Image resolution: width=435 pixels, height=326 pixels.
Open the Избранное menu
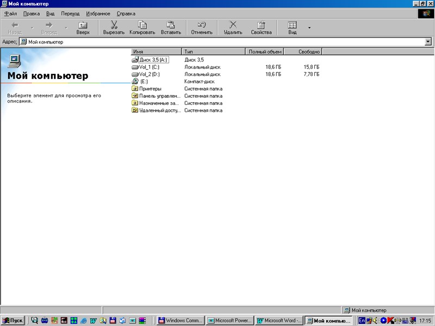coord(98,14)
